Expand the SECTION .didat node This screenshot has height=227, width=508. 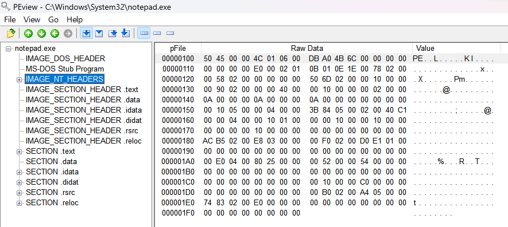(x=19, y=182)
